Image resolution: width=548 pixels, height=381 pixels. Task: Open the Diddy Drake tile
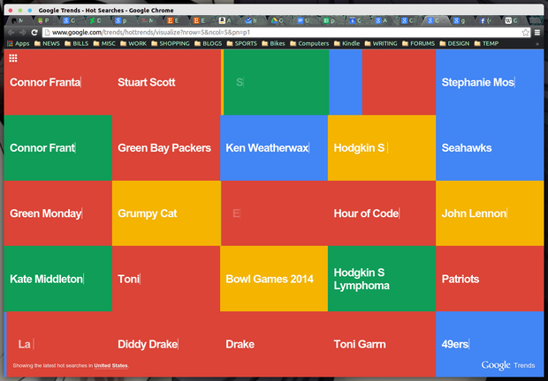pyautogui.click(x=166, y=344)
